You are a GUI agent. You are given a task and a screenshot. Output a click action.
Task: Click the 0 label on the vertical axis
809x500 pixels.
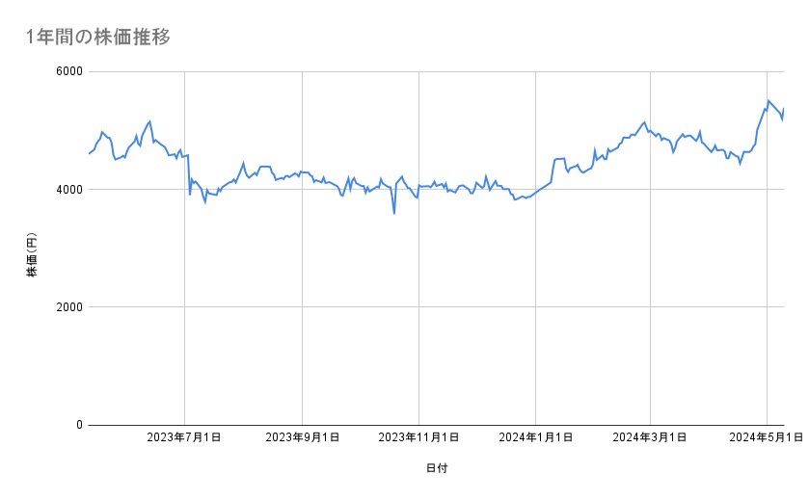[78, 425]
